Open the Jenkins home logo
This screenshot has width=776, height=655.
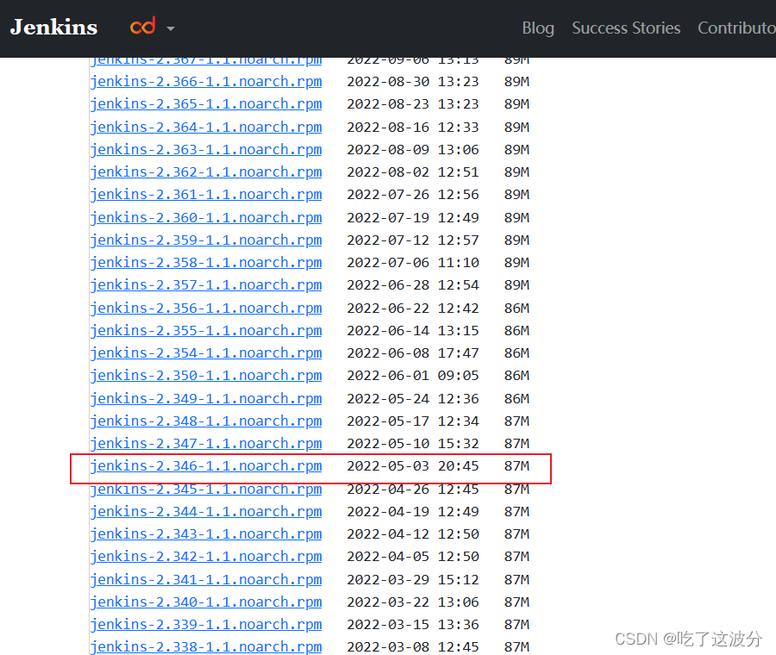[x=54, y=28]
